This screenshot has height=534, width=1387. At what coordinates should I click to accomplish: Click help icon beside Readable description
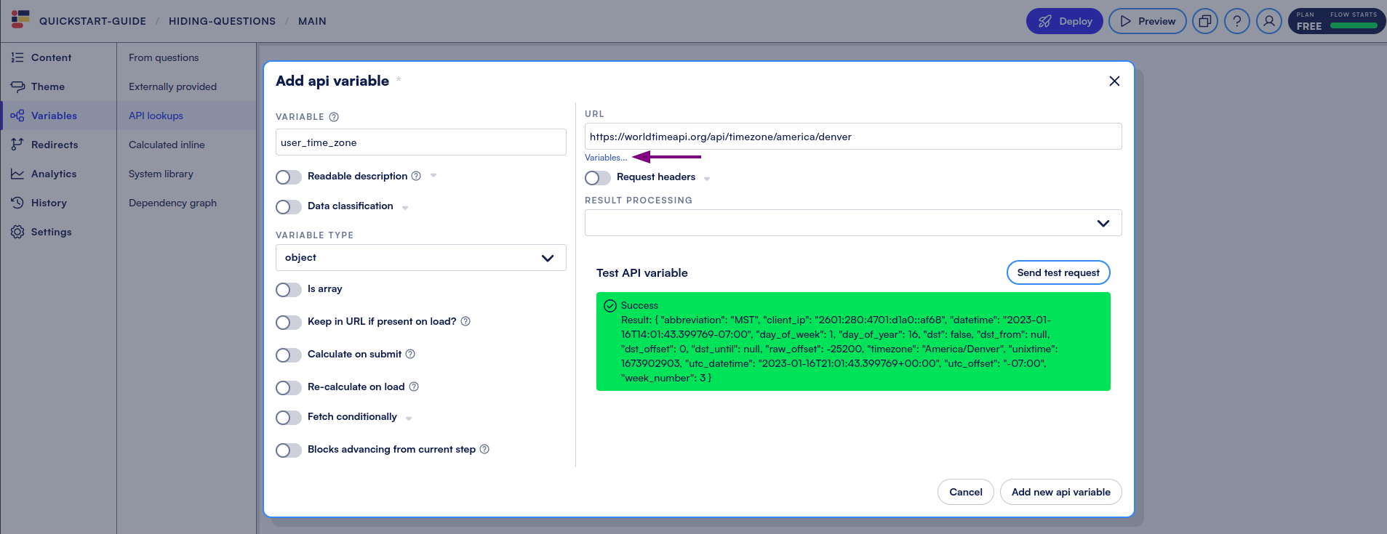click(416, 176)
